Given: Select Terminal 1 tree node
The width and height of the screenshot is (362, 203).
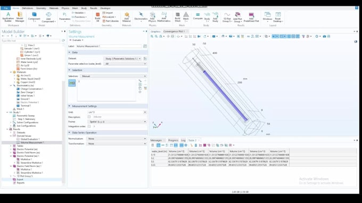Looking at the screenshot, I should pos(26,106).
